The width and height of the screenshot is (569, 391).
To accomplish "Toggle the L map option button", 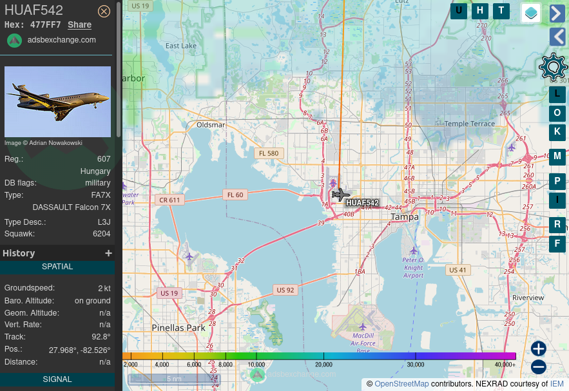I will click(x=557, y=94).
